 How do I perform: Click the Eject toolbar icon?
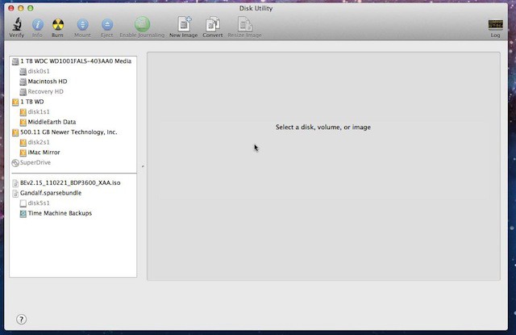click(106, 25)
